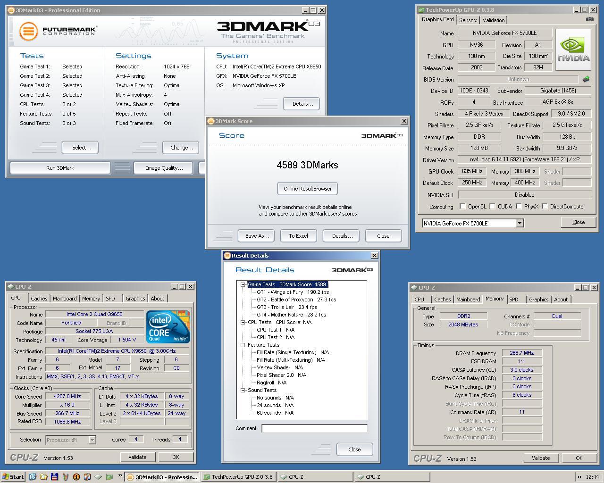Enable the CUDA checkbox in GPU-Z
The image size is (604, 483).
point(492,207)
